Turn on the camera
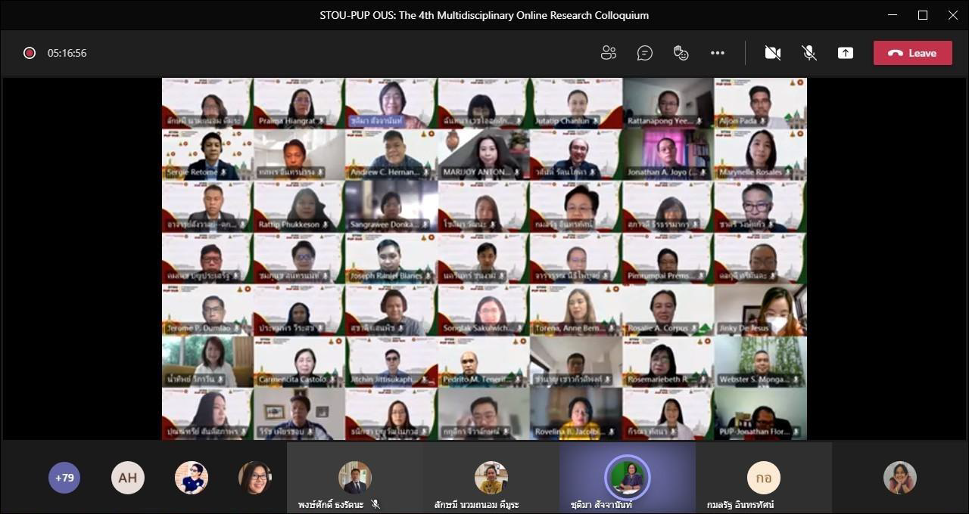969x514 pixels. (x=773, y=53)
